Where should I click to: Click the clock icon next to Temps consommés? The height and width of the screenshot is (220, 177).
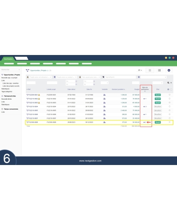tap(2, 109)
